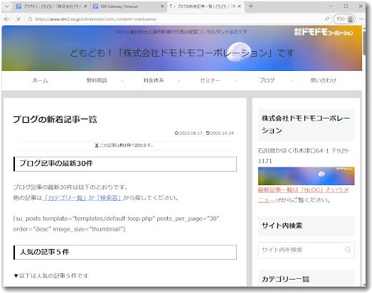The height and width of the screenshot is (293, 372).
Task: Minimize the browser window
Action: coord(331,6)
